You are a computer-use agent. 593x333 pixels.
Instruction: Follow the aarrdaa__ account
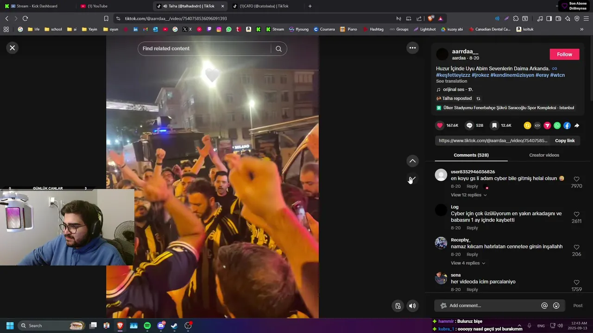[564, 55]
